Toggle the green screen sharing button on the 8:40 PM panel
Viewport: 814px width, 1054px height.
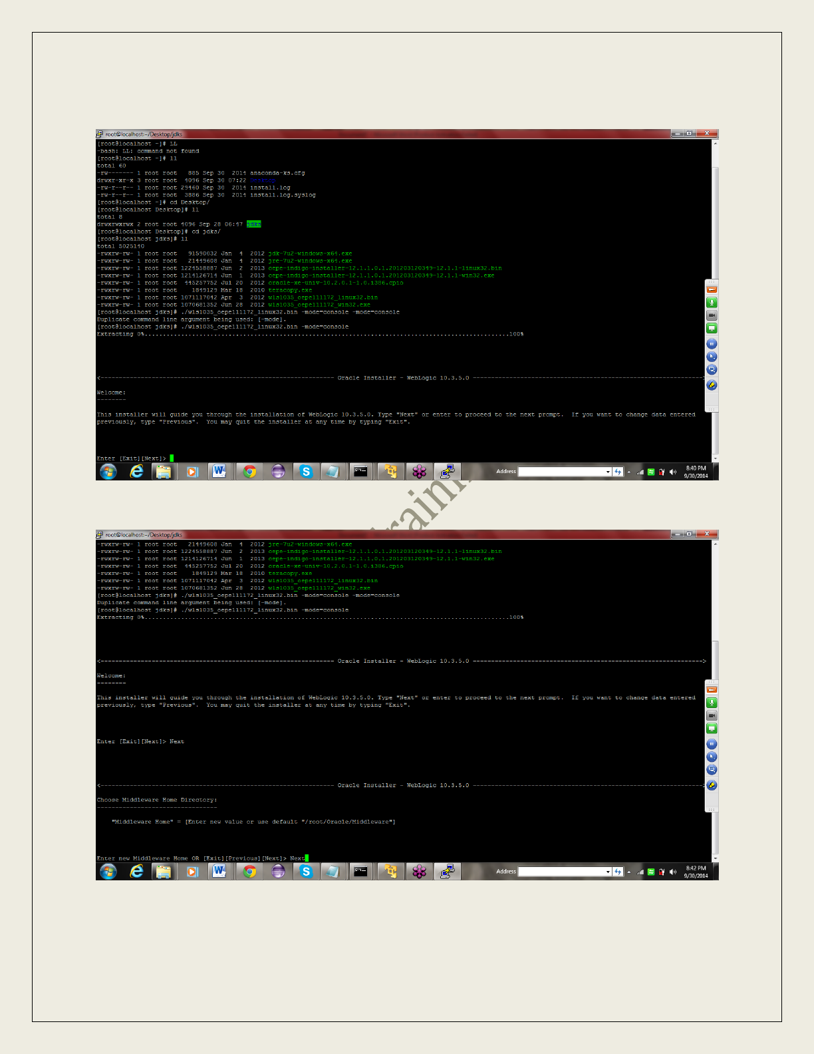[712, 328]
